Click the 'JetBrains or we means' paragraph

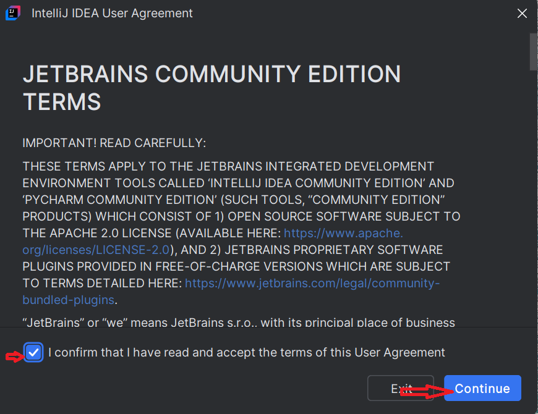pos(239,322)
